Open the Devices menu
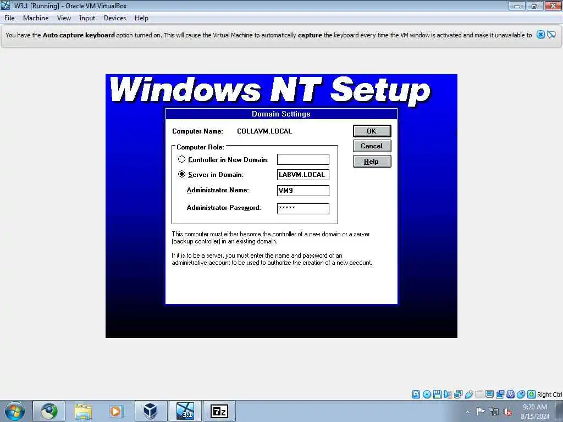The width and height of the screenshot is (563, 422). point(115,18)
